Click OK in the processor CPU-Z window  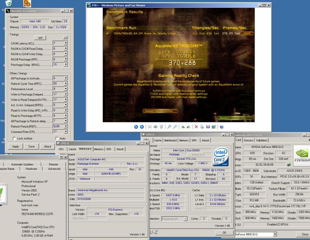(x=224, y=233)
